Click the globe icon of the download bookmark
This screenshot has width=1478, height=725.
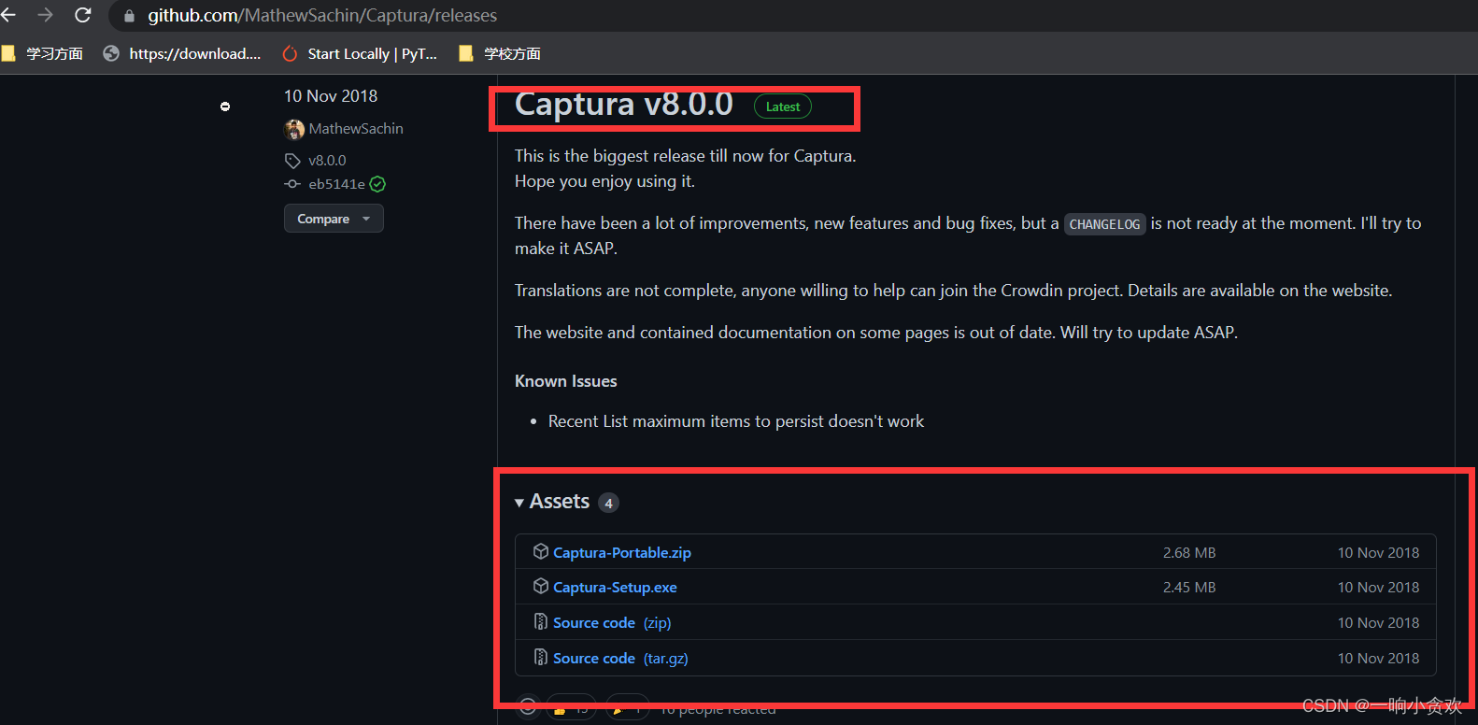[111, 53]
